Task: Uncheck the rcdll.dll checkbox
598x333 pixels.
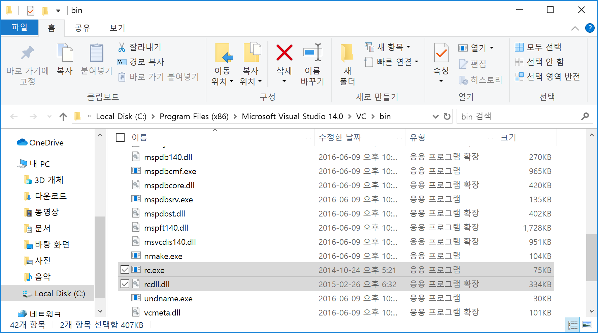Action: coord(125,284)
